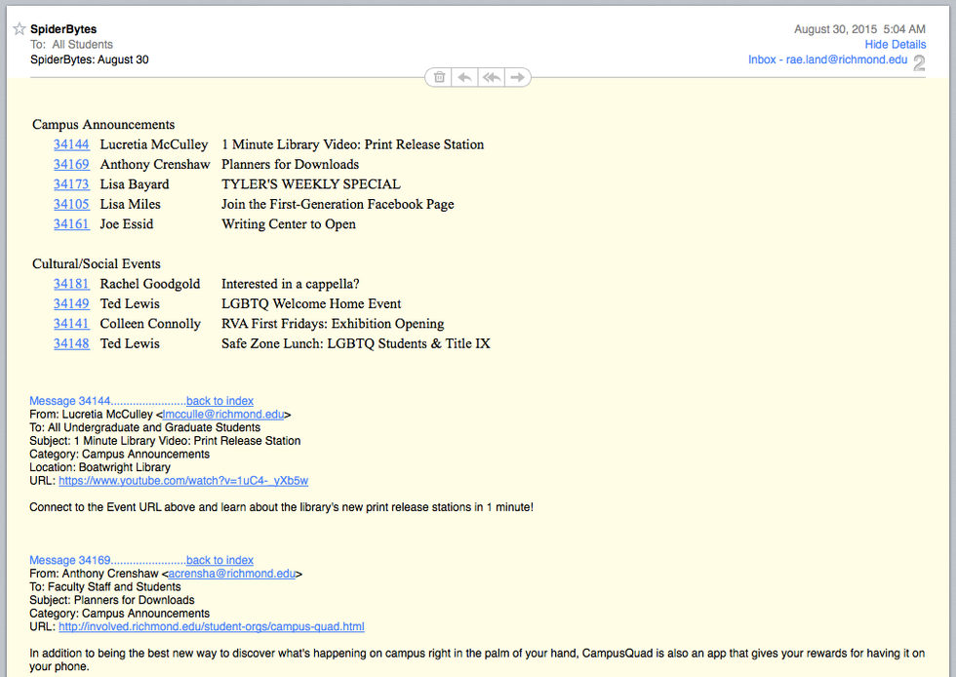Open index link 34141 RVA First Fridays
Screen dimensions: 956x677
[71, 324]
